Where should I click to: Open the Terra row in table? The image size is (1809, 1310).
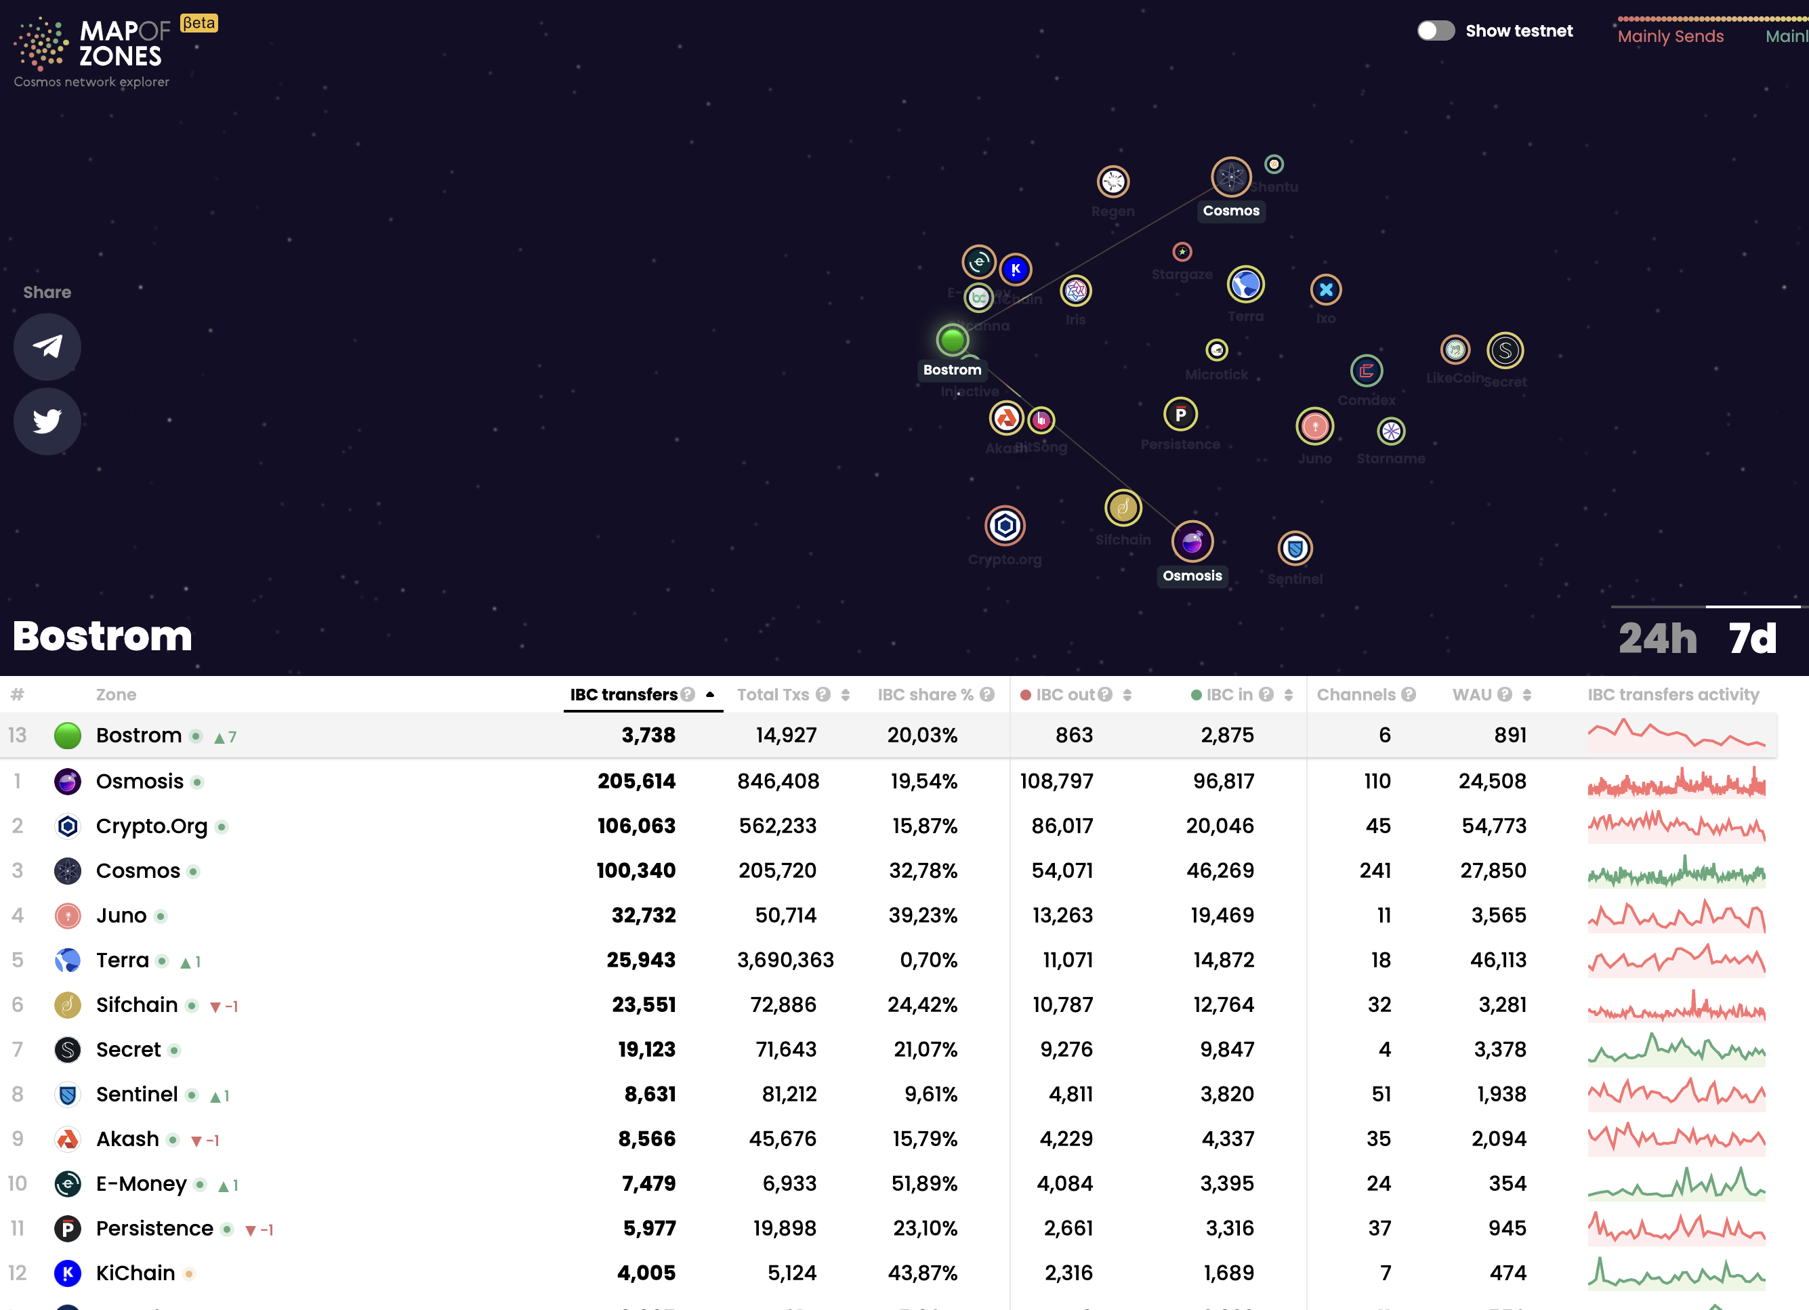pyautogui.click(x=122, y=960)
